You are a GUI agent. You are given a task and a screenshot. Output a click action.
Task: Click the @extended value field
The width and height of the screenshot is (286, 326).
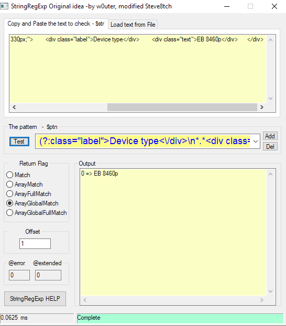(48, 275)
